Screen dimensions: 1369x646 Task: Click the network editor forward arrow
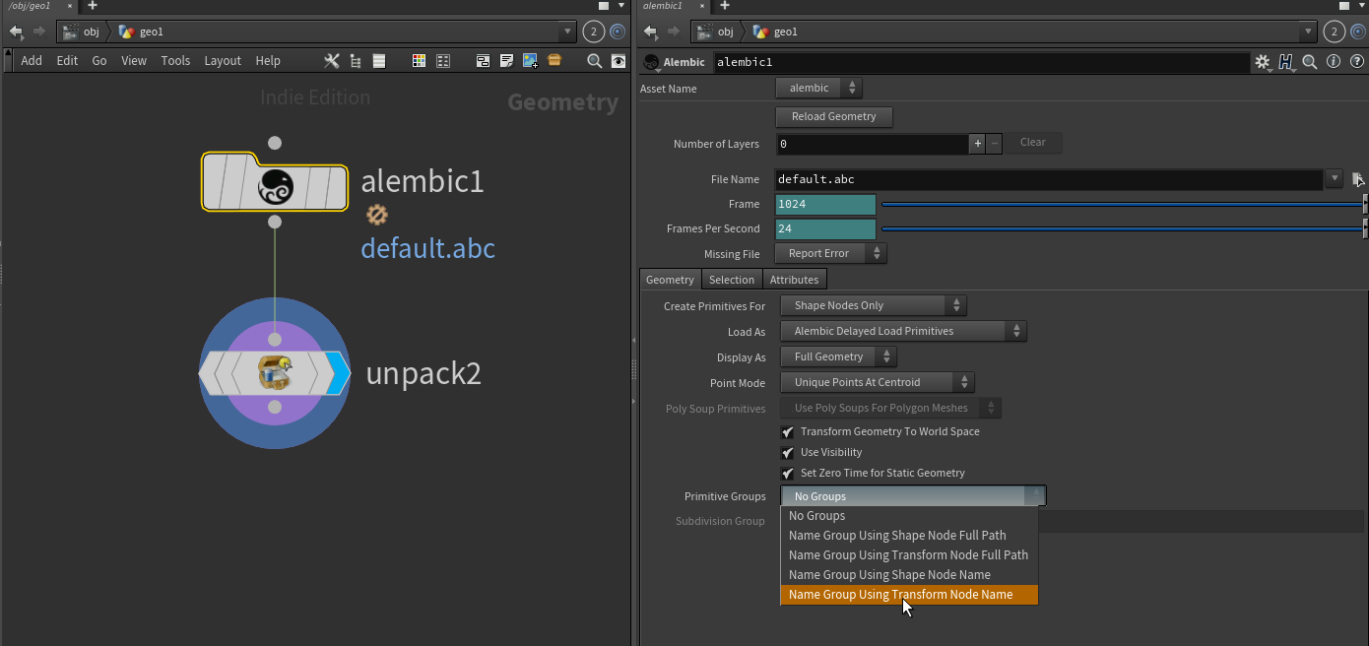click(38, 32)
